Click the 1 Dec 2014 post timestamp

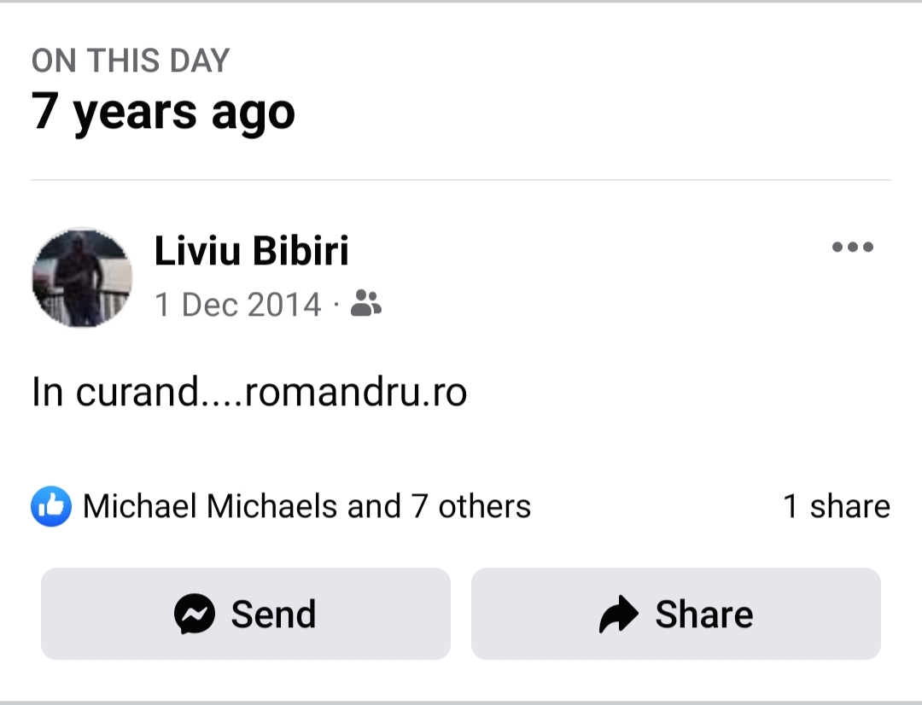coord(238,305)
